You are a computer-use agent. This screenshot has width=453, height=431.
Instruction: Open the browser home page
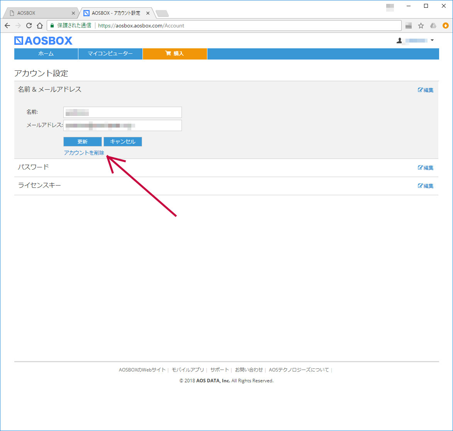tap(40, 26)
